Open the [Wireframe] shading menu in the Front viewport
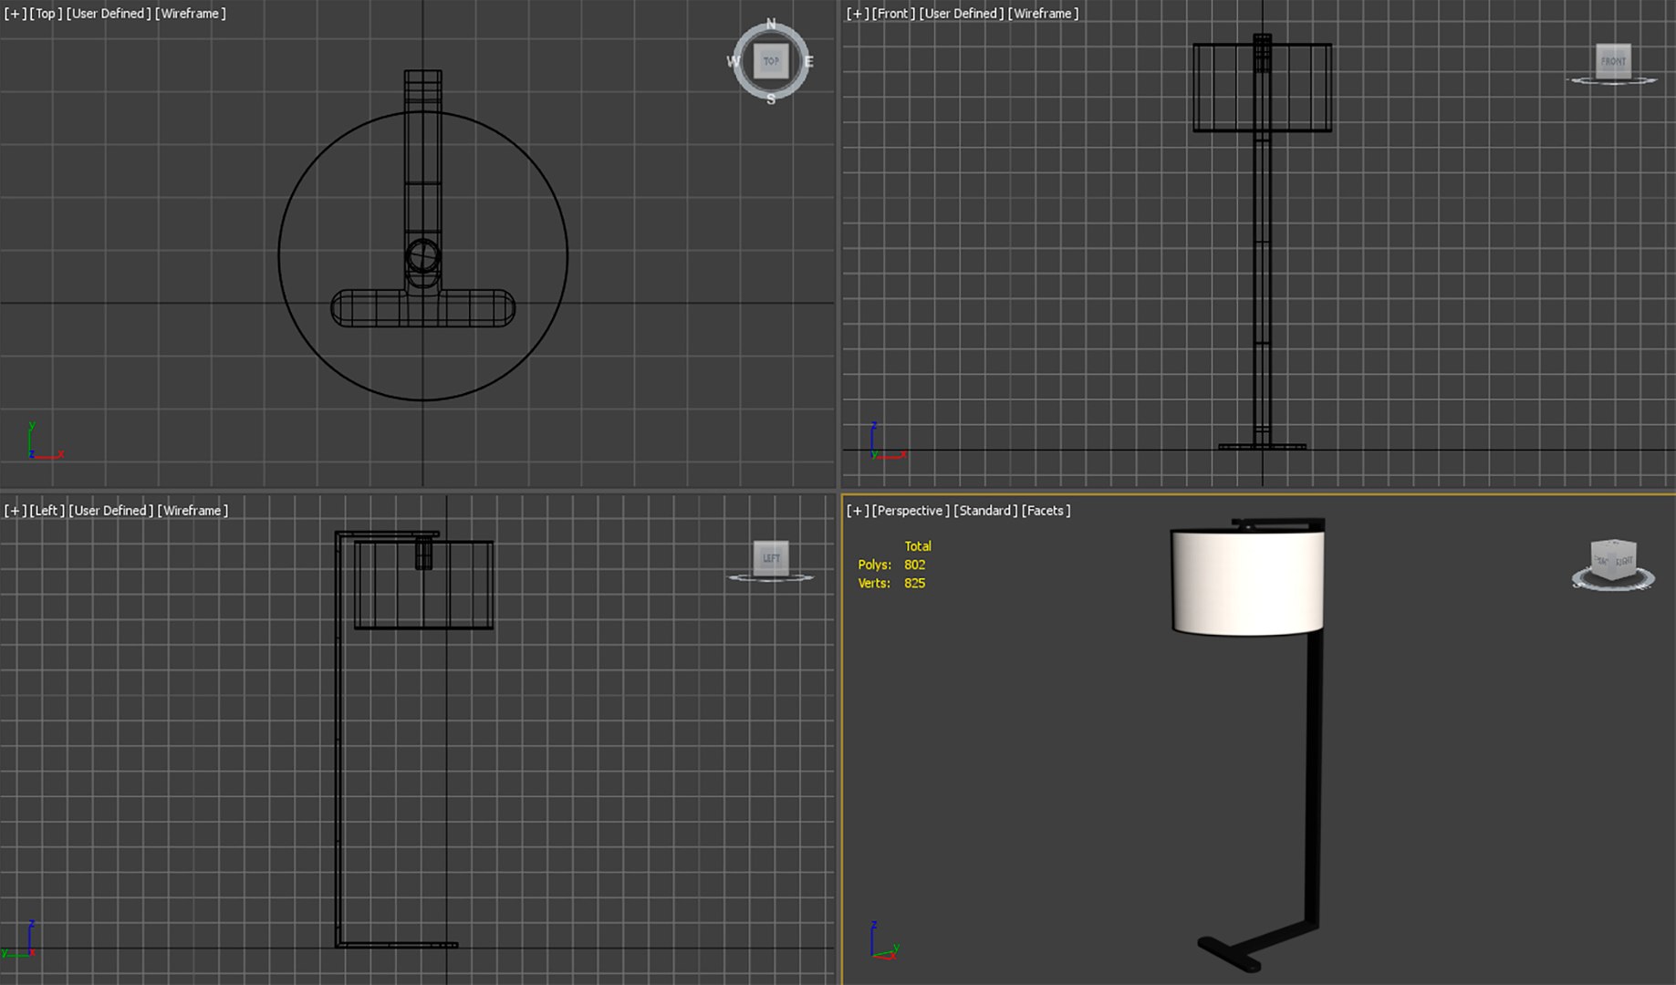The image size is (1676, 985). click(1044, 14)
